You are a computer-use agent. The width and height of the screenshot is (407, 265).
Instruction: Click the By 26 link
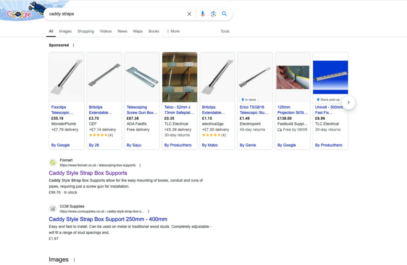click(94, 145)
